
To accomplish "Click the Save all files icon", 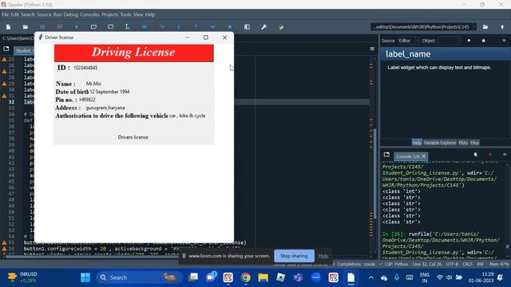I will pyautogui.click(x=59, y=27).
